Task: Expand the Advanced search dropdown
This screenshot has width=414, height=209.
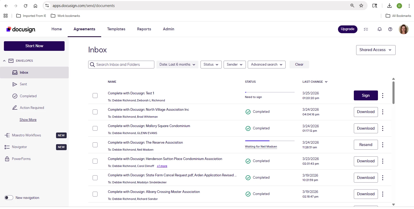Action: (x=267, y=65)
